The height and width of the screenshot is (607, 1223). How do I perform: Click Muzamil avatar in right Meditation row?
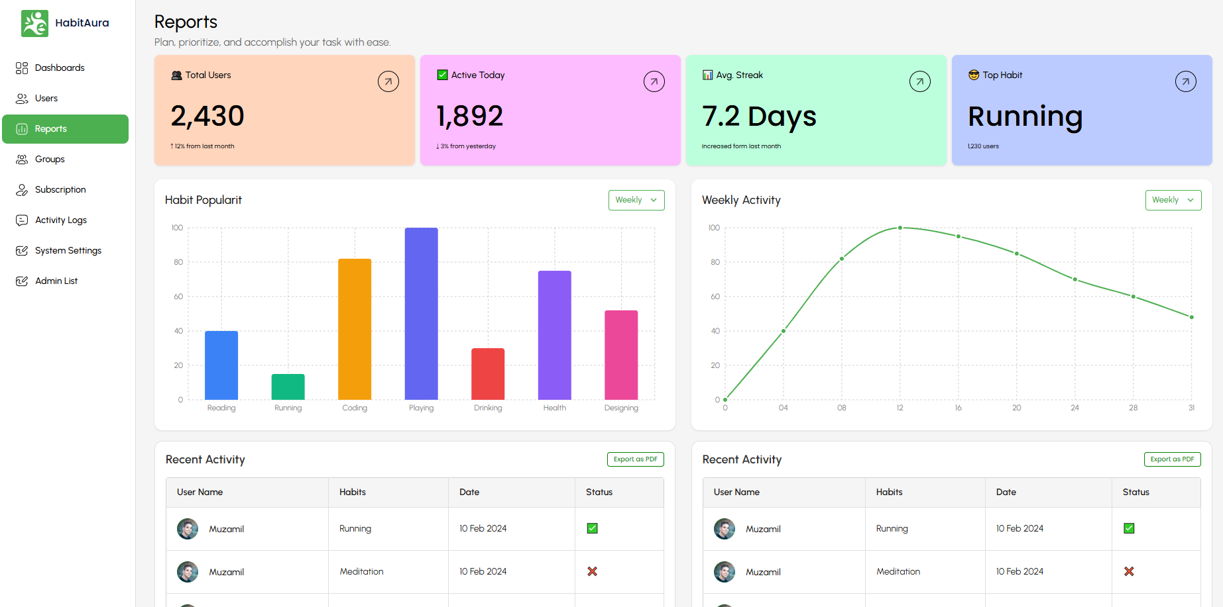click(725, 572)
